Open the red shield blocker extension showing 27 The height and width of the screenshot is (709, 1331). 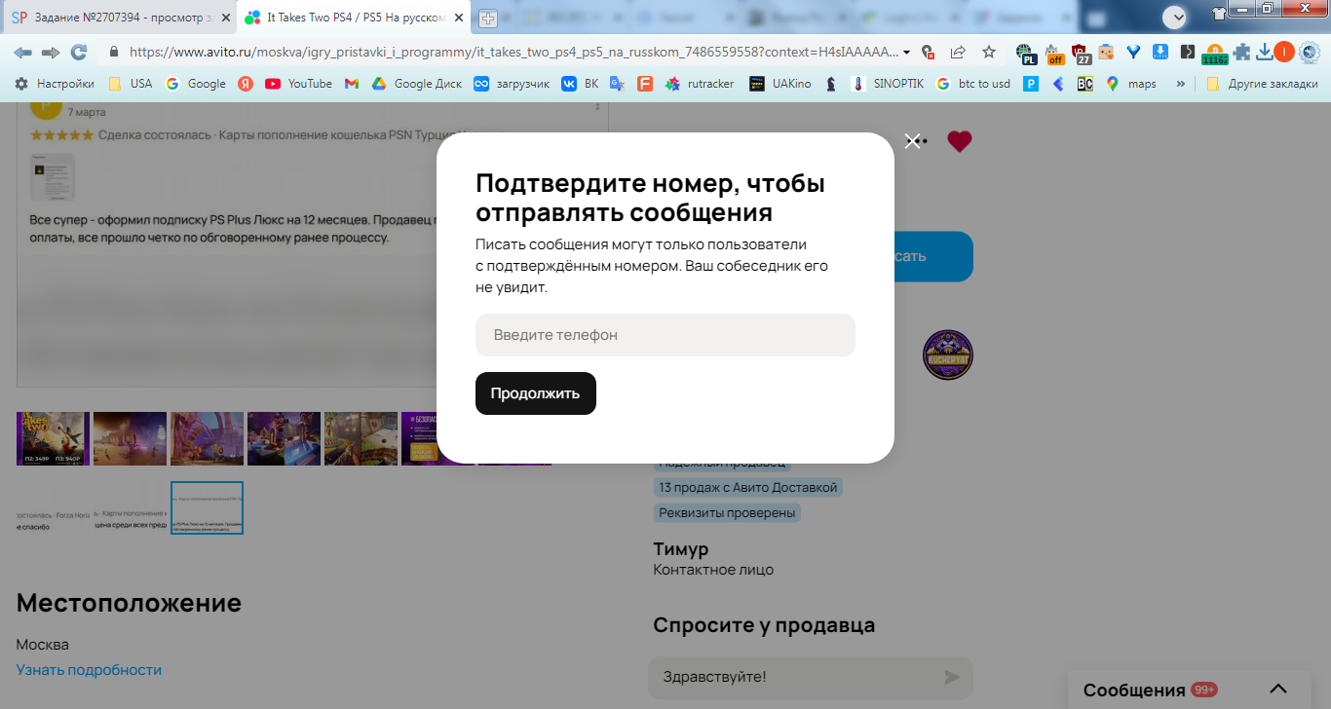[1081, 53]
